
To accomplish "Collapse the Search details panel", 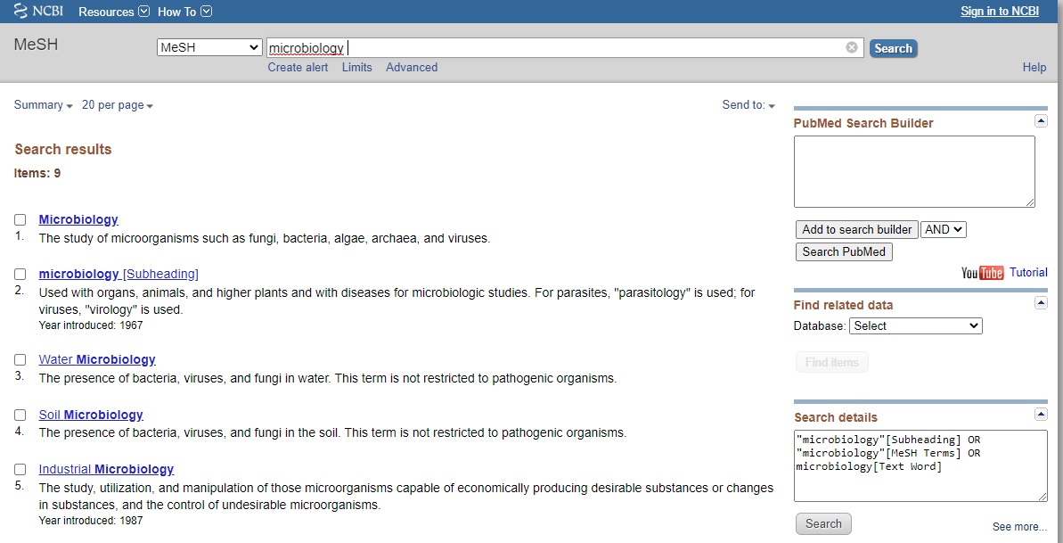I will (1041, 414).
